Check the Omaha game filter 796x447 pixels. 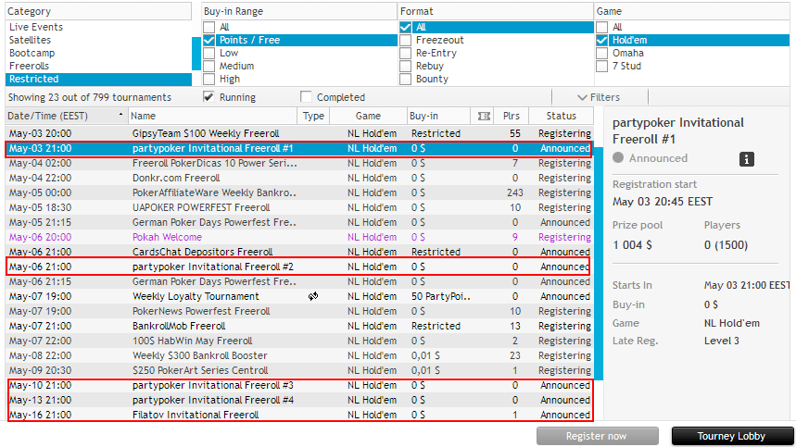pos(600,54)
